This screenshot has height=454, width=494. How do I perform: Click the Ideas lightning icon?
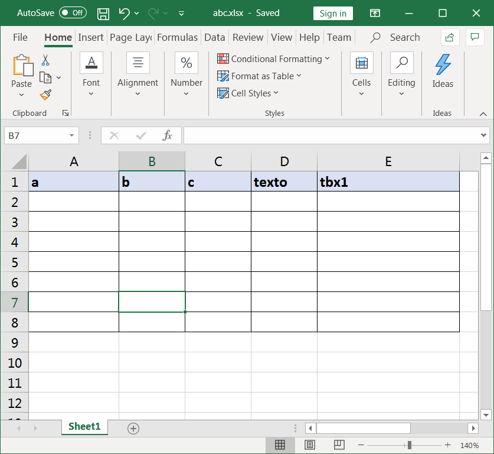click(443, 64)
